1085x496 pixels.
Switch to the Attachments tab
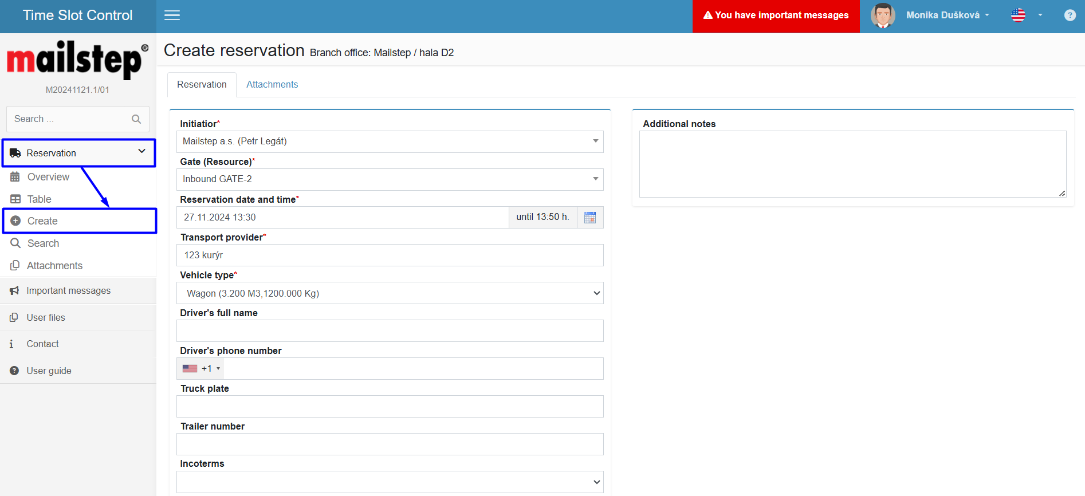point(272,85)
